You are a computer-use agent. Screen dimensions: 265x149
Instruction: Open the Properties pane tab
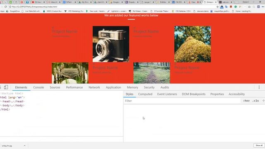point(217,94)
